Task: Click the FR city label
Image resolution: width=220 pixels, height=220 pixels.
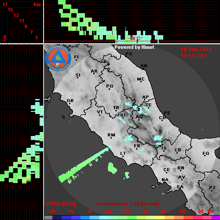Action: pyautogui.click(x=137, y=146)
